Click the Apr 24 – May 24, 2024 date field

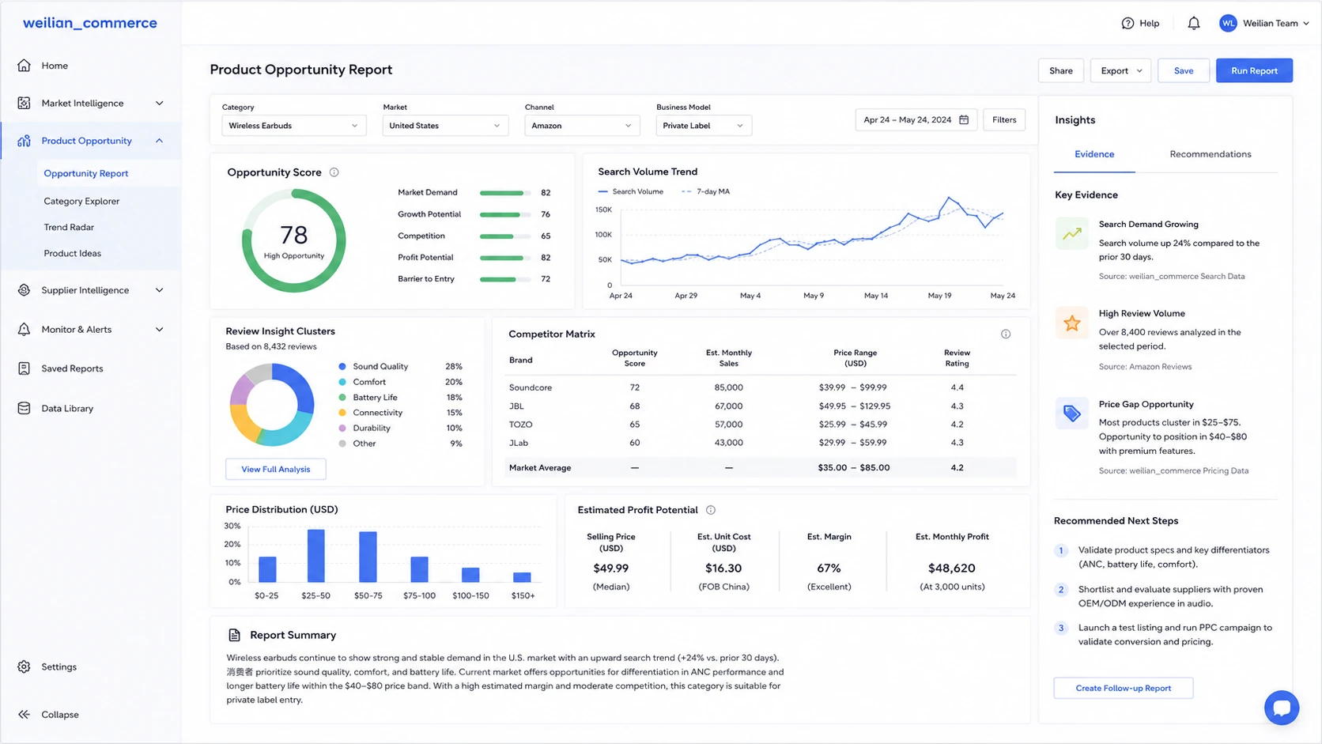(916, 120)
